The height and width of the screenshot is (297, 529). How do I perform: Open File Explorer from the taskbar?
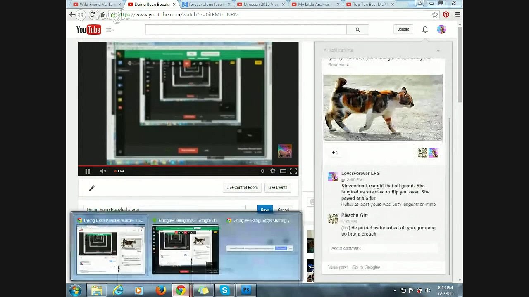click(x=97, y=290)
